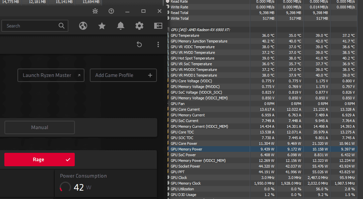Image resolution: width=363 pixels, height=199 pixels.
Task: Select the GPU Temperature row label
Action: 185,35
